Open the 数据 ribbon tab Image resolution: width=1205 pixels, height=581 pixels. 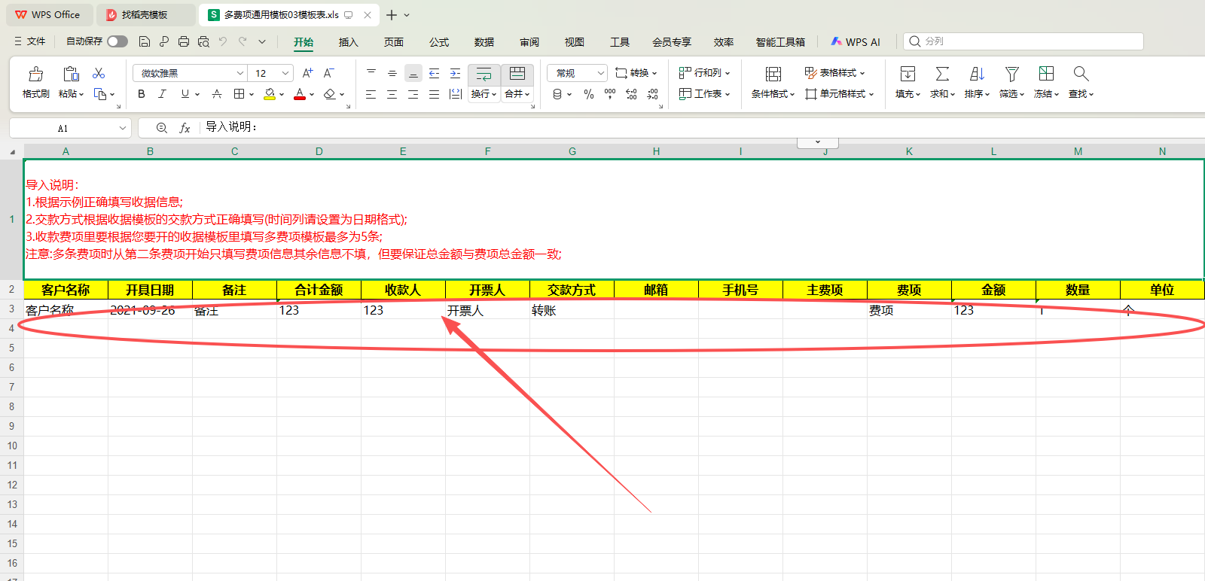coord(484,42)
